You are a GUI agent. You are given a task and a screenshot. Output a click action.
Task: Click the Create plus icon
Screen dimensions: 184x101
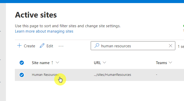click(x=19, y=46)
